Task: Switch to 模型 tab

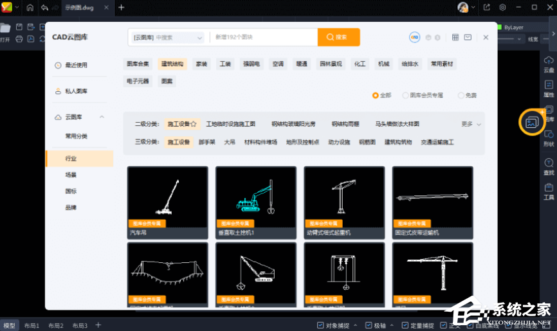Action: (9, 325)
